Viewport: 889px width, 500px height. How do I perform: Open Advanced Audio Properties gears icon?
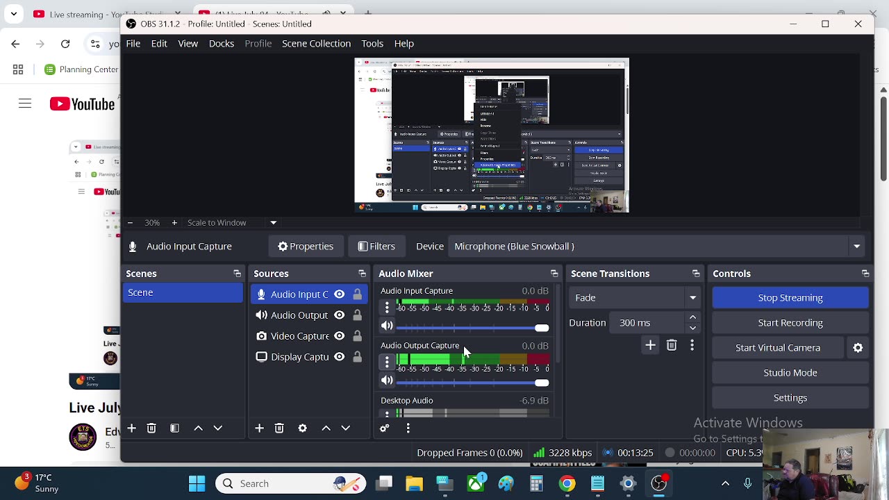[x=384, y=428]
